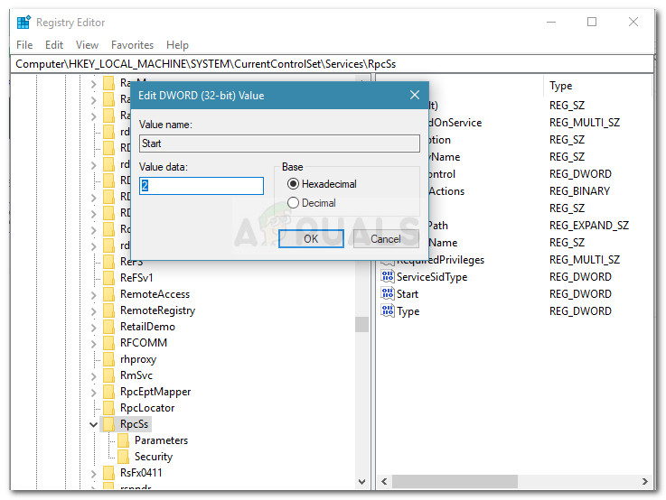This screenshot has width=666, height=500.
Task: Click the RpcLocator folder icon
Action: pyautogui.click(x=108, y=408)
